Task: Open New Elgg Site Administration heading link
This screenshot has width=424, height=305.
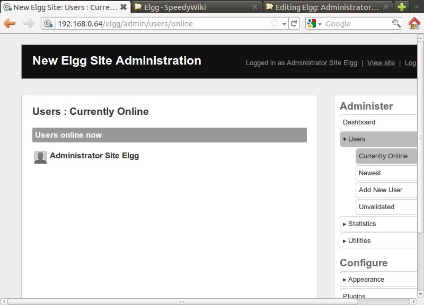Action: point(117,60)
